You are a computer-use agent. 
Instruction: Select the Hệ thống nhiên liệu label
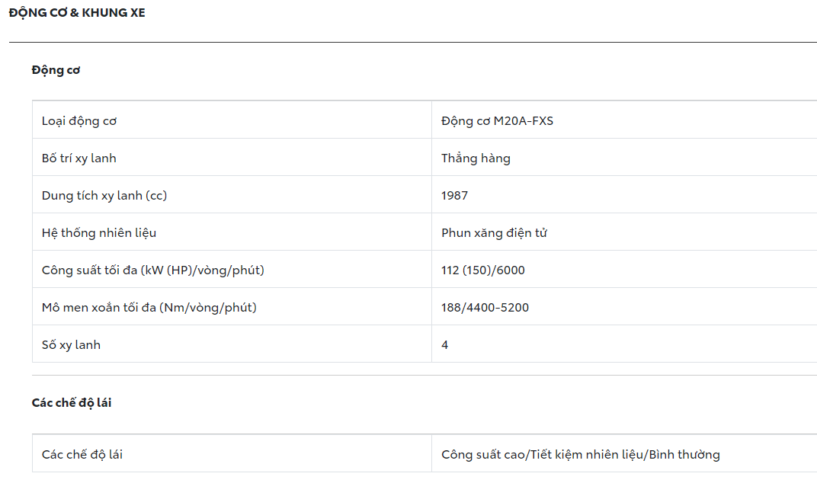tap(99, 232)
